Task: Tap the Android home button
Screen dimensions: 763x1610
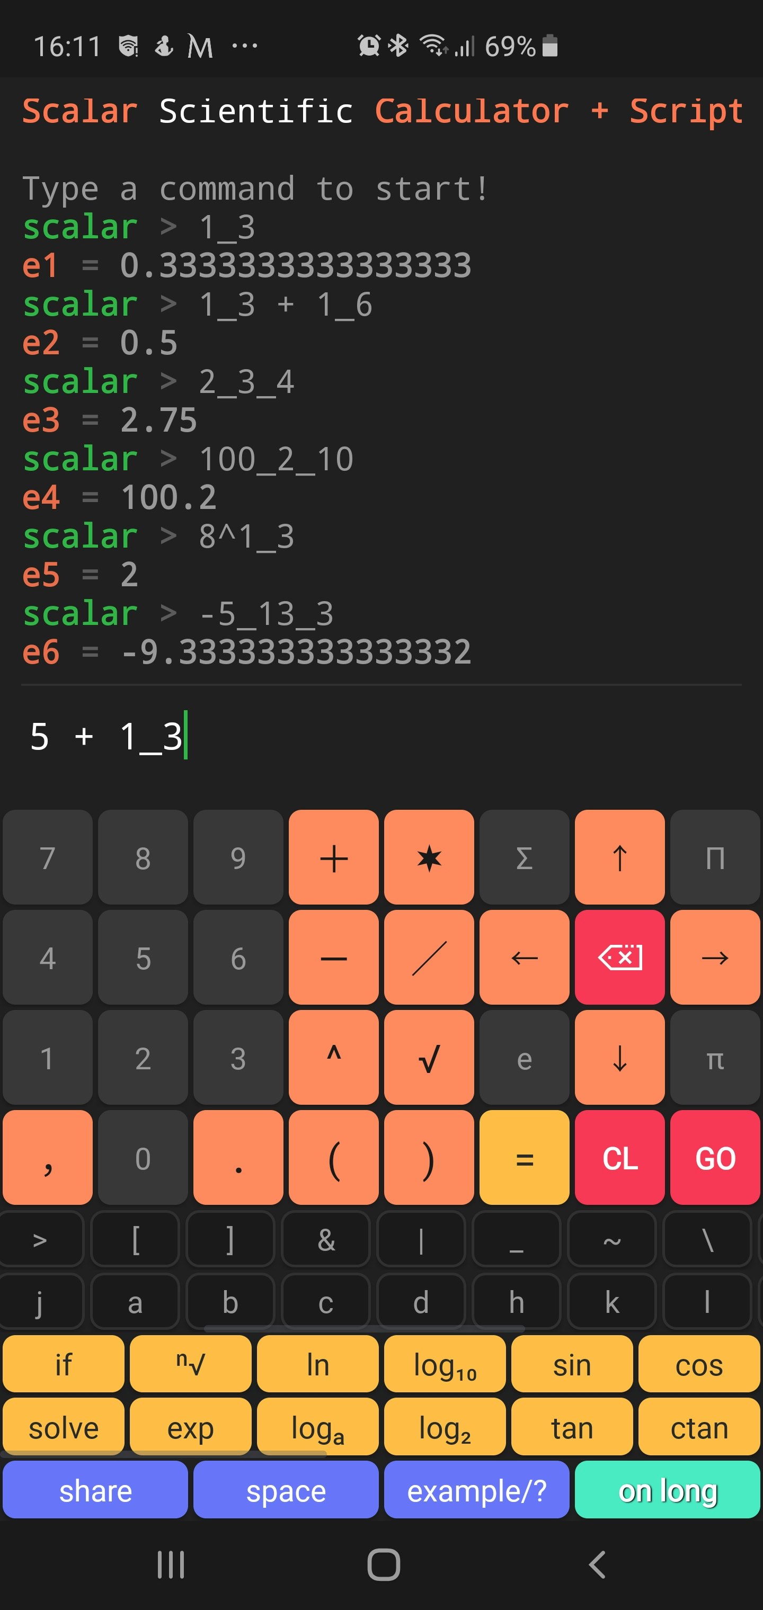Action: click(384, 1564)
